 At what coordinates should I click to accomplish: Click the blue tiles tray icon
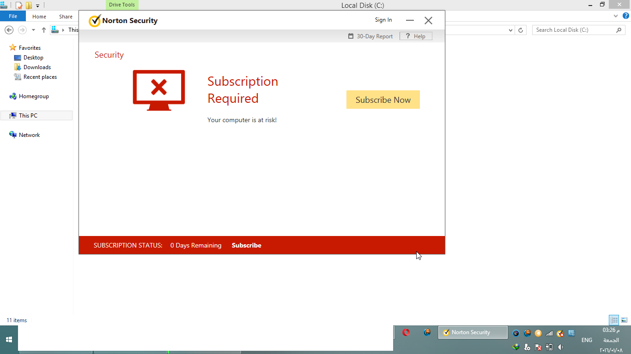pos(571,333)
